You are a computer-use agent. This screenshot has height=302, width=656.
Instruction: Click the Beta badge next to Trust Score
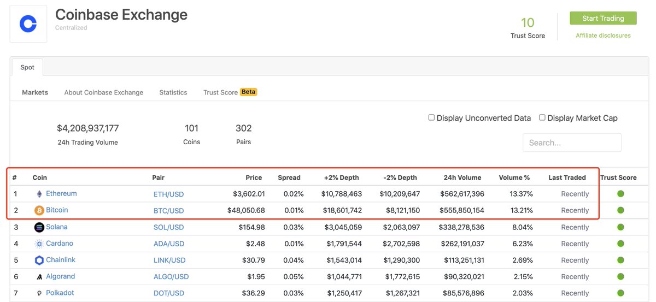(248, 92)
